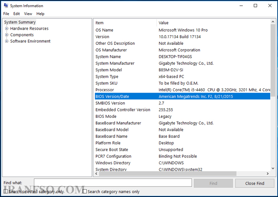The image size is (278, 197).
Task: Select the Other OS Description row
Action: pyautogui.click(x=182, y=43)
